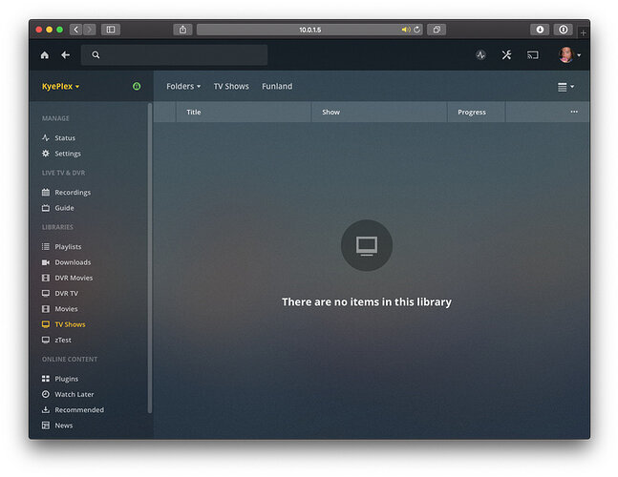This screenshot has height=477, width=618.
Task: Click the News newspaper icon
Action: tap(46, 425)
